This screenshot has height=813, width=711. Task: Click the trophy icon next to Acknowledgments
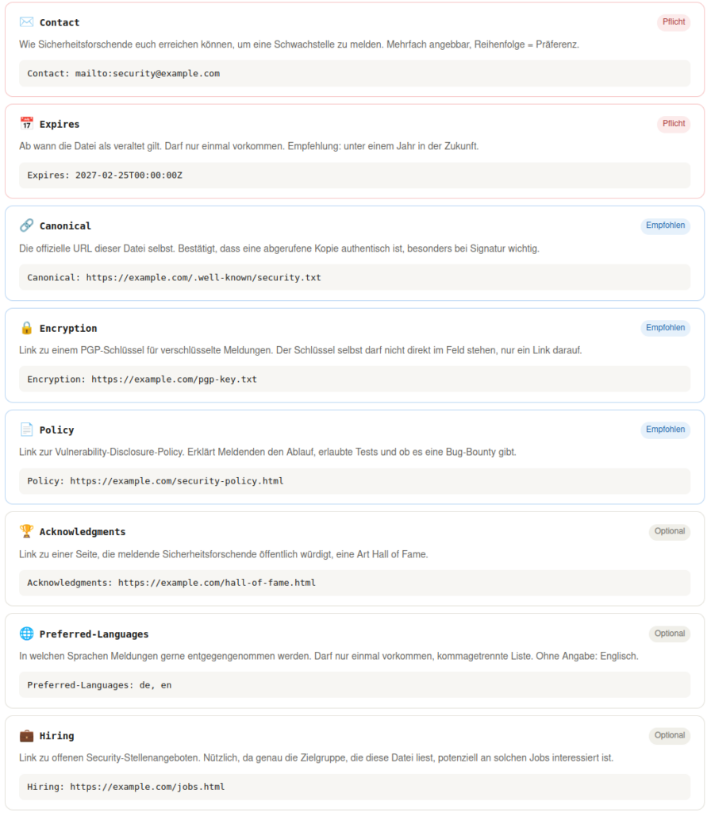point(26,531)
